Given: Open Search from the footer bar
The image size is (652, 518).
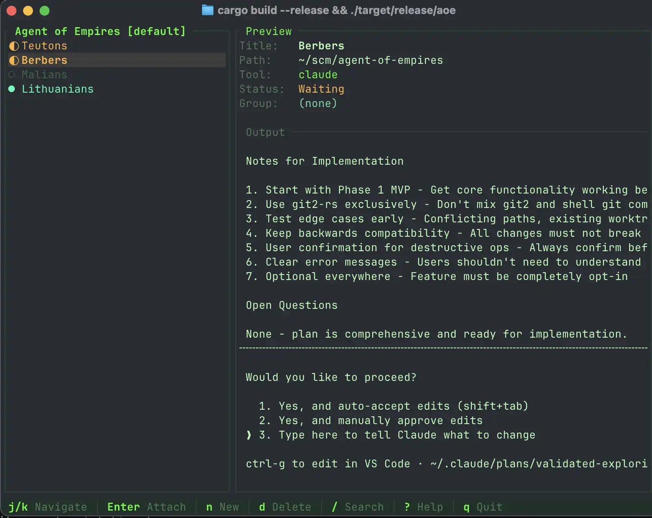Looking at the screenshot, I should (357, 507).
